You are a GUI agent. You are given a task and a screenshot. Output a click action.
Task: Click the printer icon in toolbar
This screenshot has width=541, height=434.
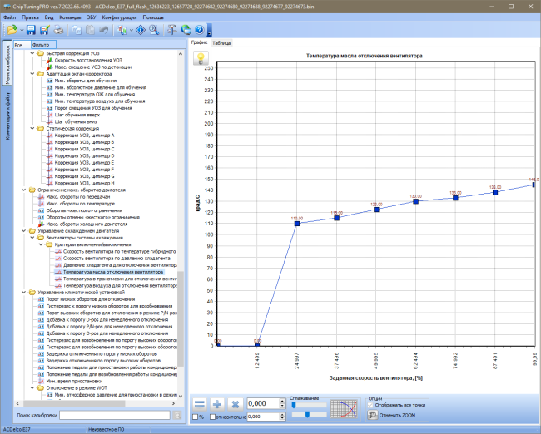pos(58,30)
